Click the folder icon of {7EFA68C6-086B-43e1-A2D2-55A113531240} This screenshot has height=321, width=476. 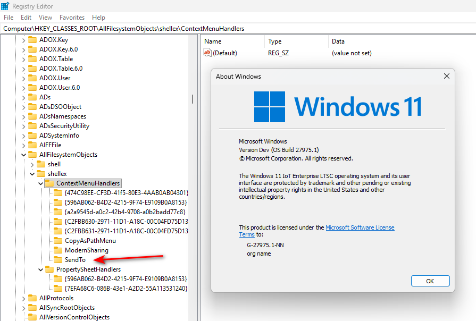pyautogui.click(x=58, y=288)
